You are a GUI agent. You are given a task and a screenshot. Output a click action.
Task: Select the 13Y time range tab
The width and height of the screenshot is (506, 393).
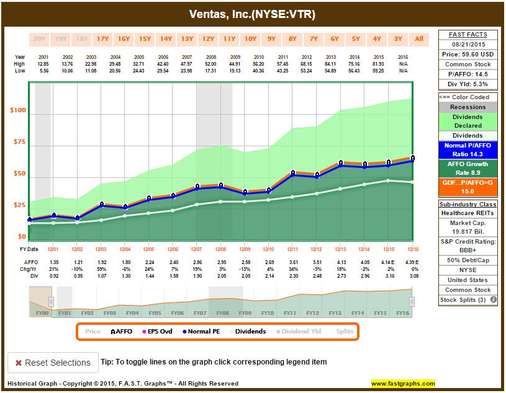(x=187, y=39)
